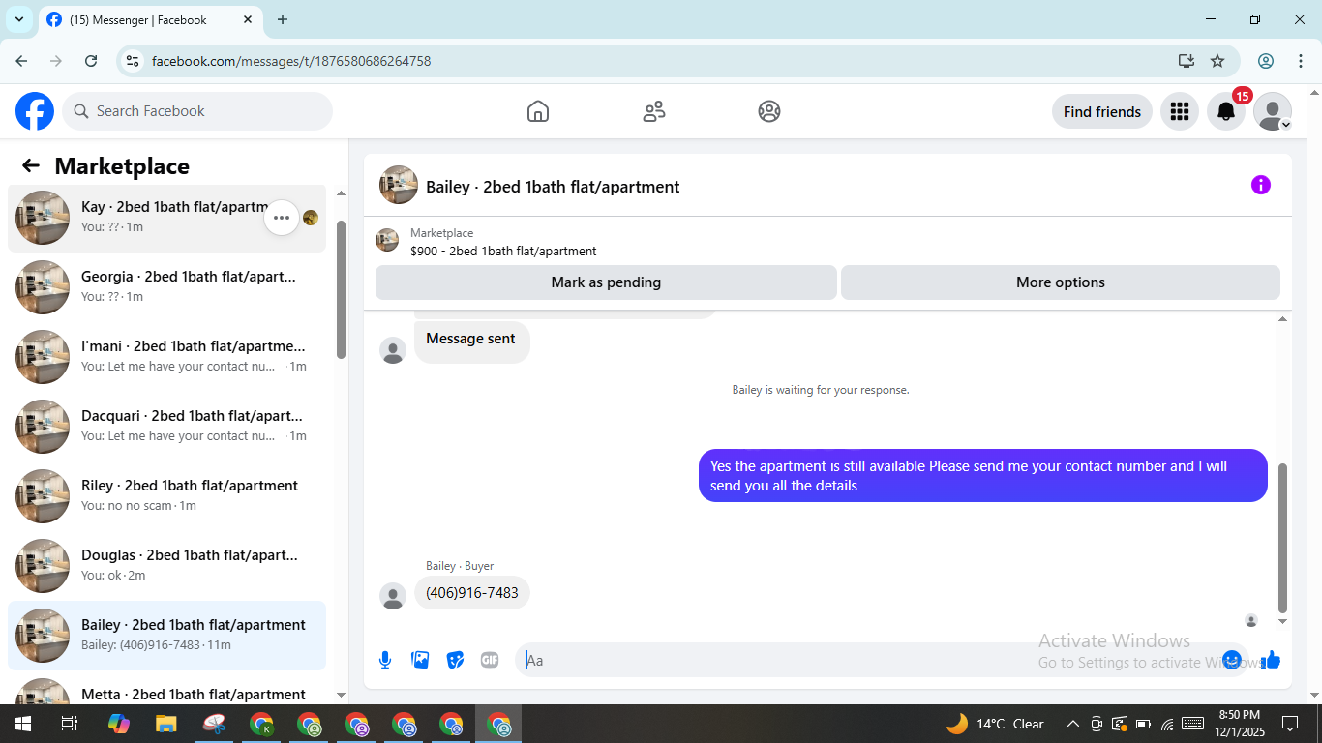Open the GIF picker icon
1322x743 pixels.
490,660
